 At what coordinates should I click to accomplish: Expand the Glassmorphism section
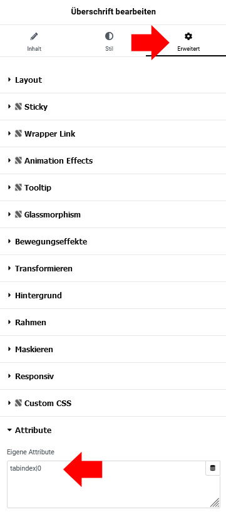click(x=113, y=214)
